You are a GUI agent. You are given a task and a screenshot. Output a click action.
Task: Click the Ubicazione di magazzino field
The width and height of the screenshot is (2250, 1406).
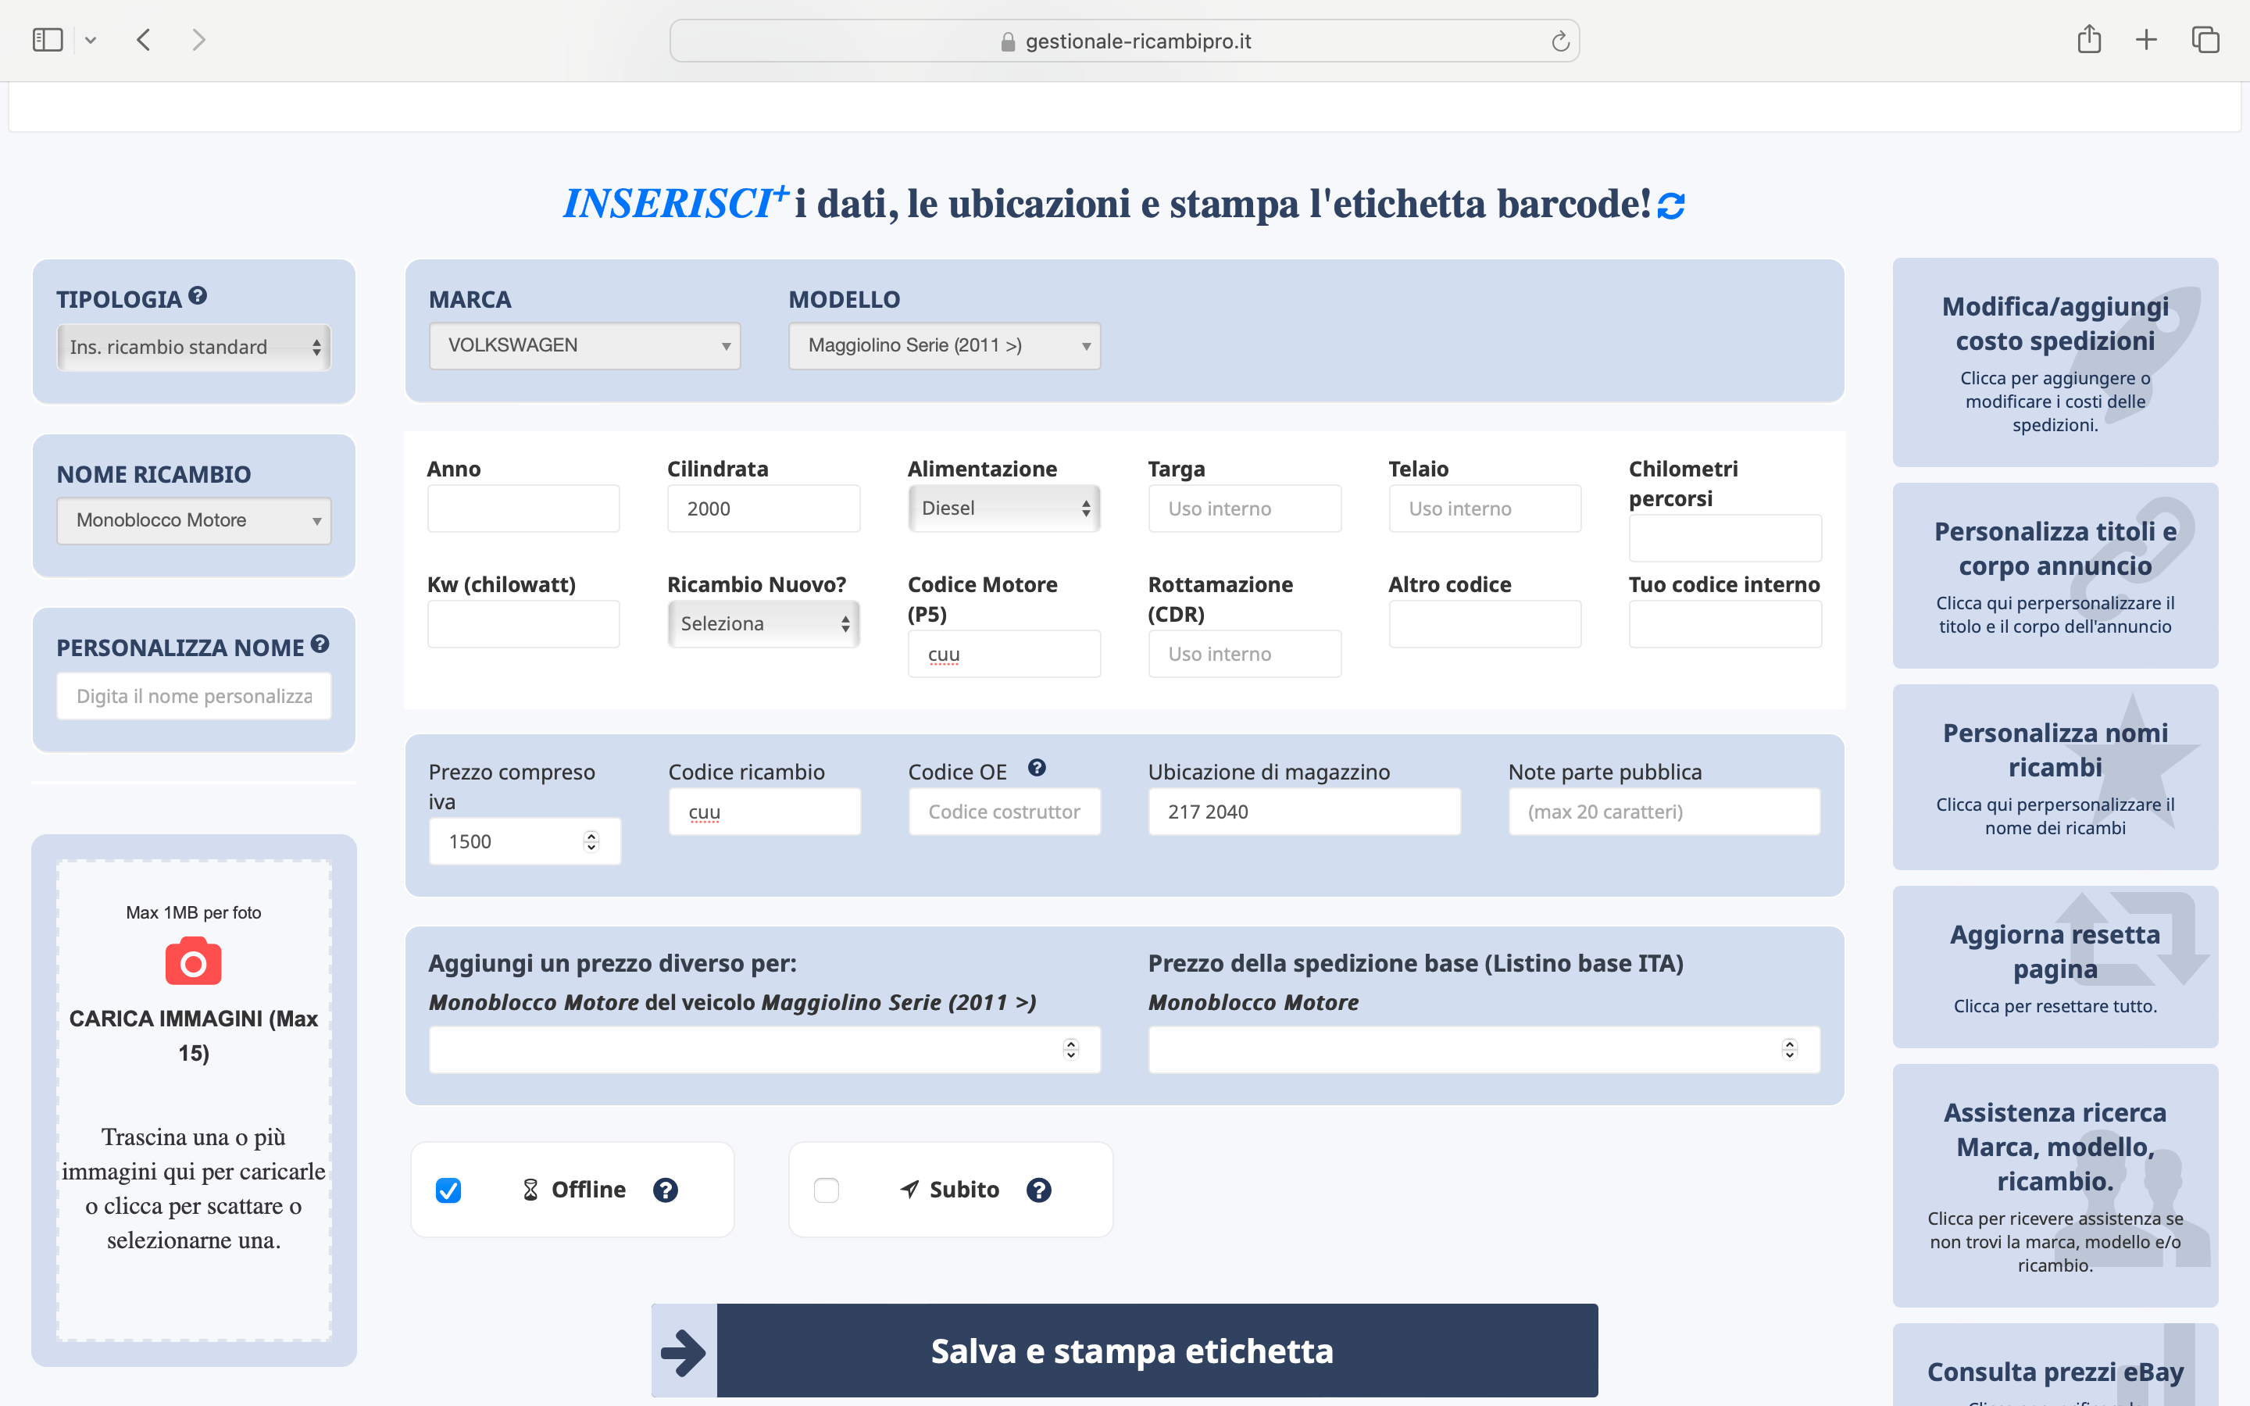click(1305, 812)
